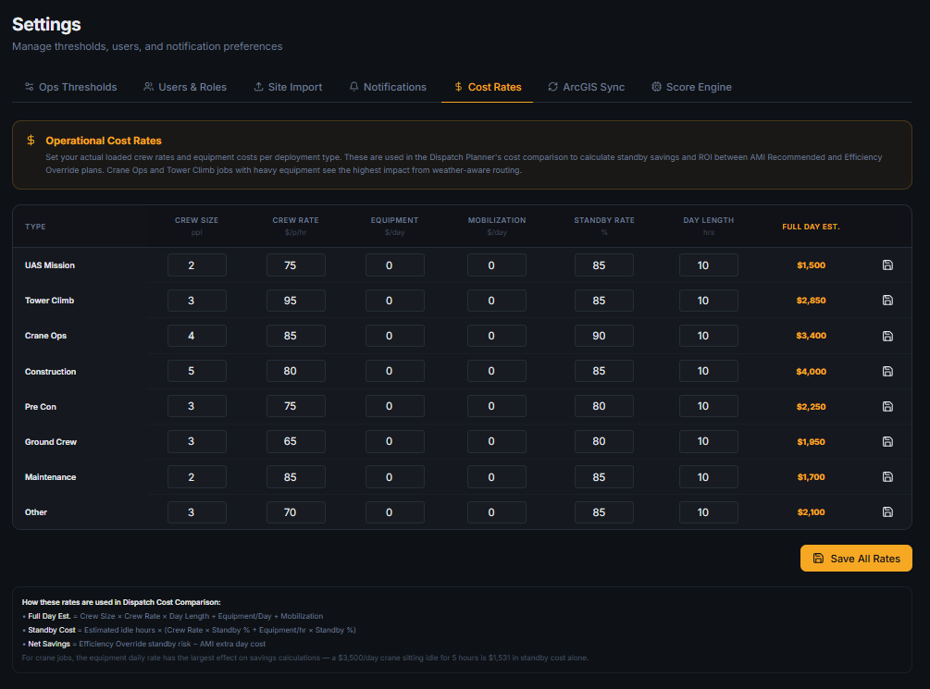Screen dimensions: 930x689
Task: Edit Pre Con crew rate field
Action: click(x=296, y=406)
